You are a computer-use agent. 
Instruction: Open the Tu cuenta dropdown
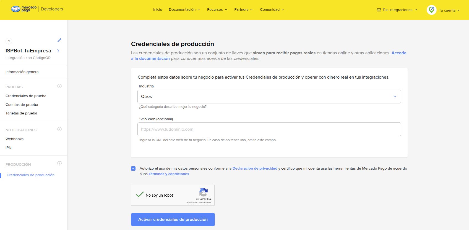coord(449,10)
